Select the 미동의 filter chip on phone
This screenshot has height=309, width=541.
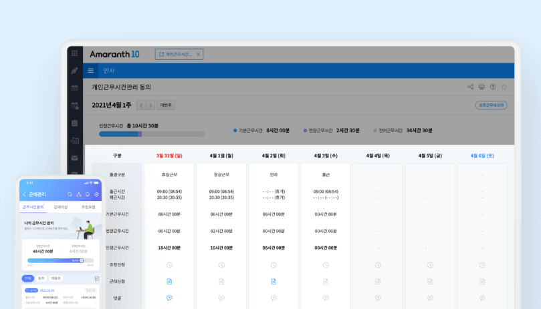point(56,278)
